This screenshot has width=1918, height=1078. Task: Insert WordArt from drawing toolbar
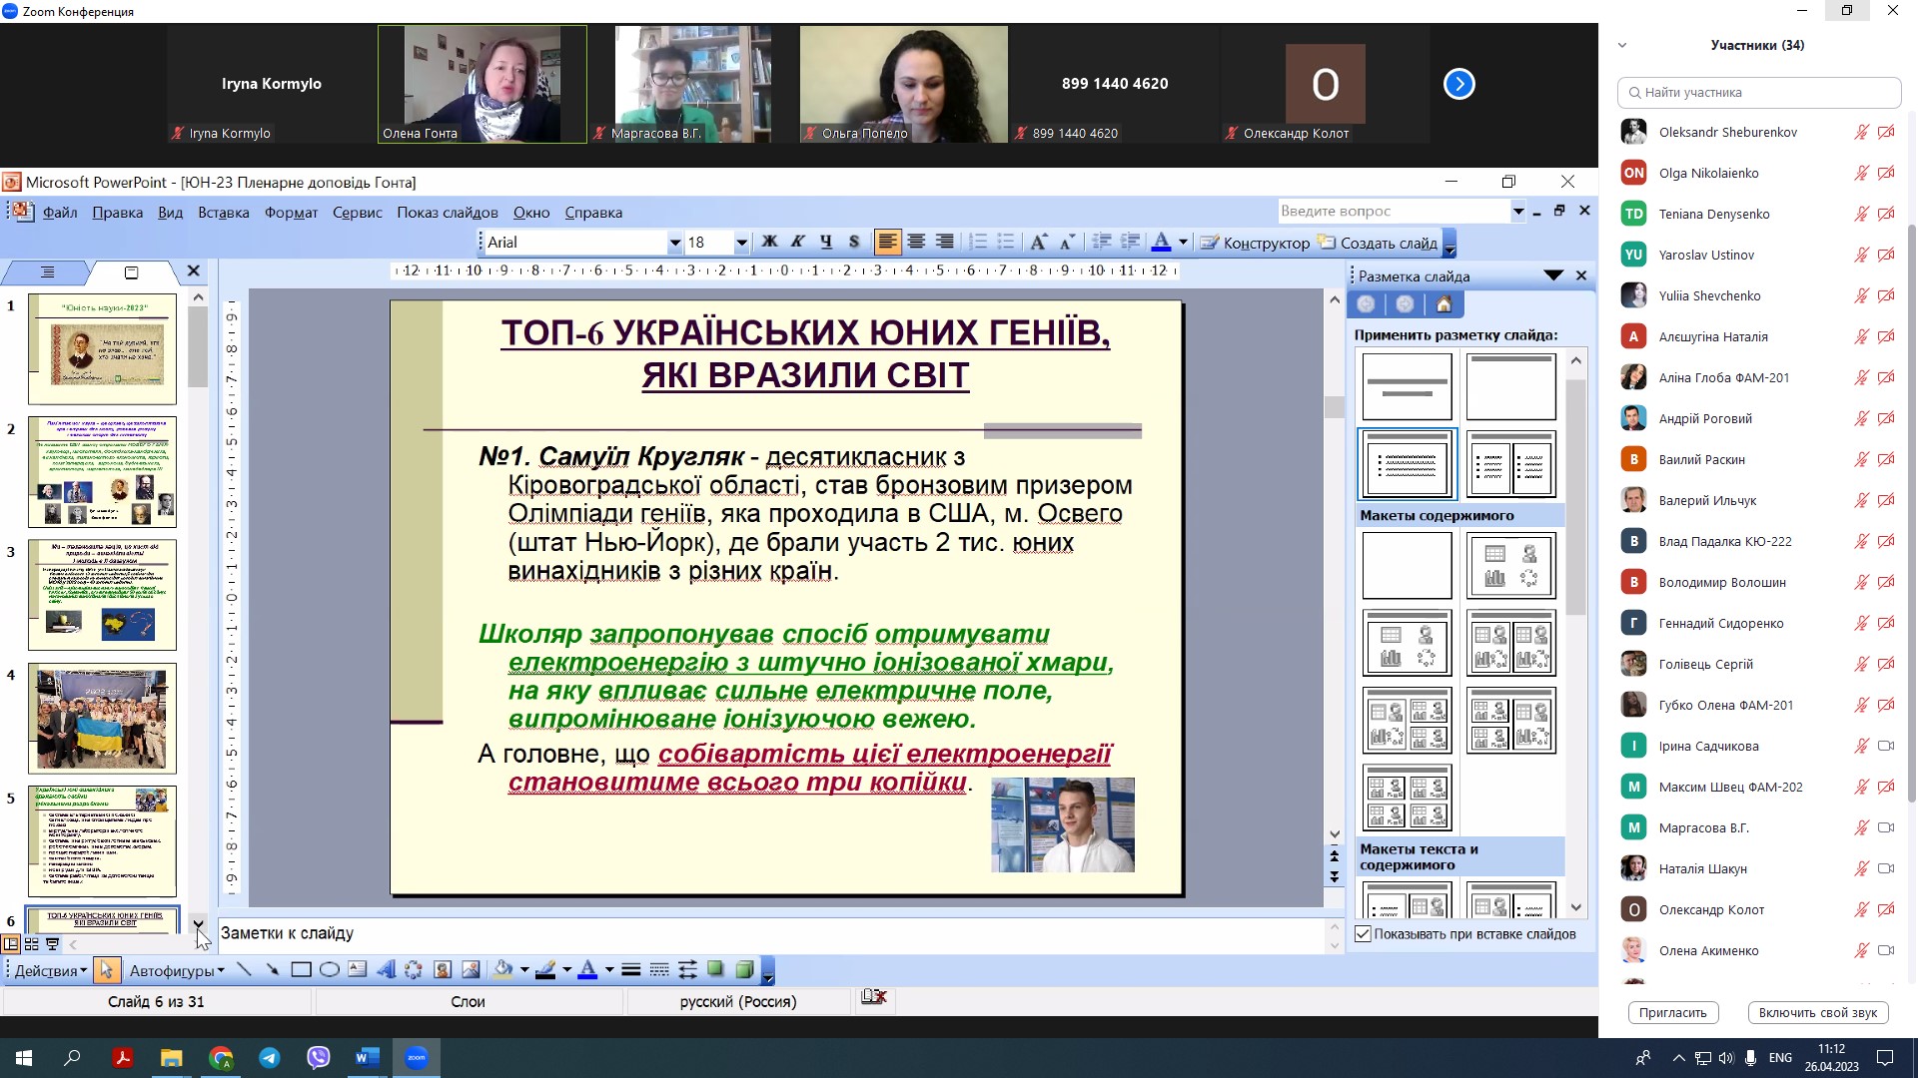(386, 970)
